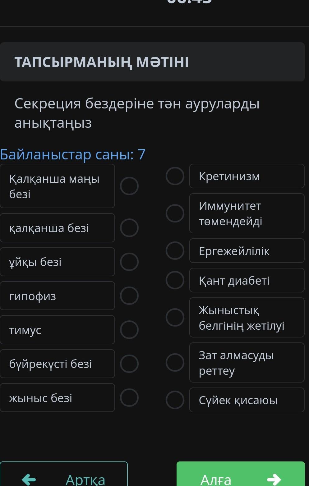Select radio button beside Сүйек қисаюы
This screenshot has height=486, width=309.
175,400
